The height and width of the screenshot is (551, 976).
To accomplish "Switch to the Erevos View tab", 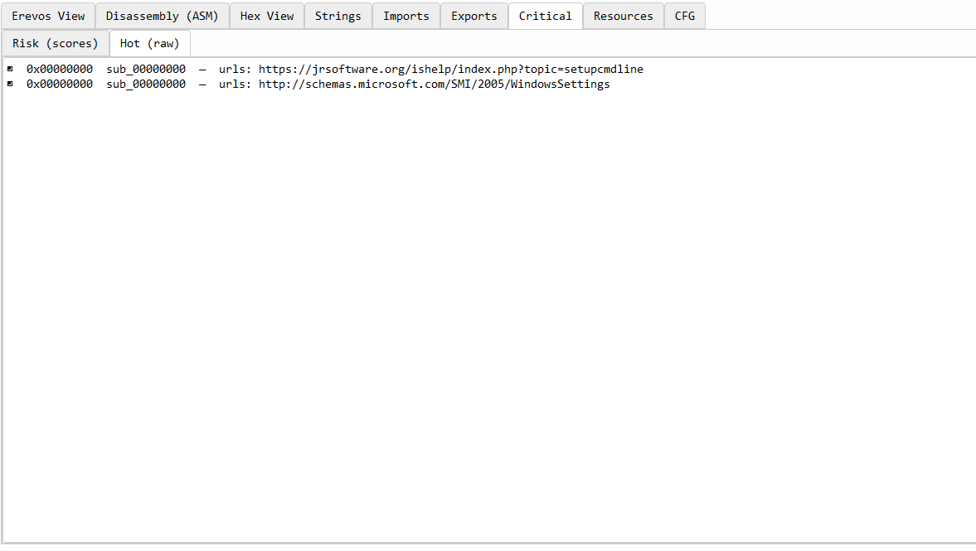I will pos(48,16).
